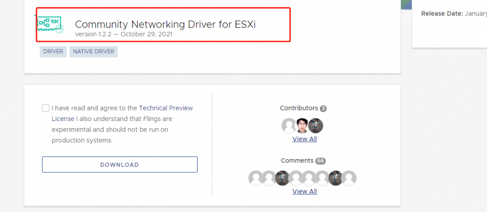Select the NATIVE DRIVER tag
The width and height of the screenshot is (487, 212).
click(x=93, y=51)
